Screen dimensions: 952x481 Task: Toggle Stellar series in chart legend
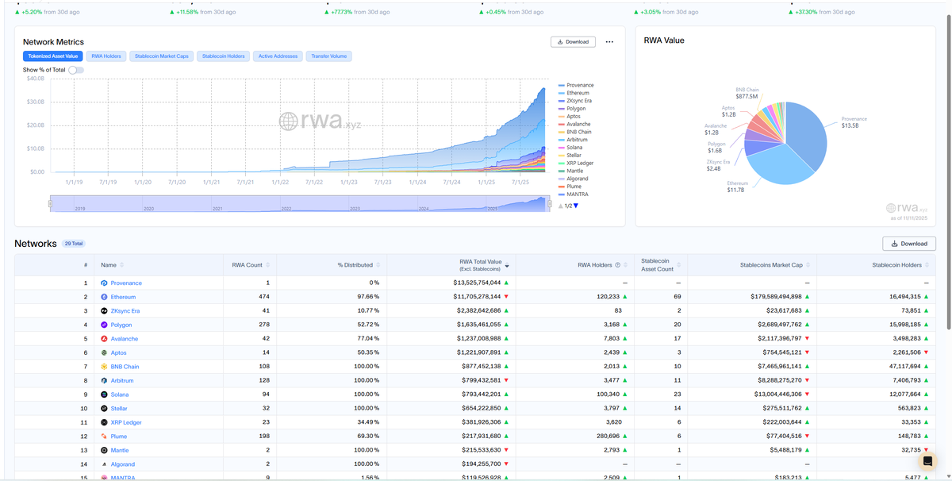coord(570,155)
